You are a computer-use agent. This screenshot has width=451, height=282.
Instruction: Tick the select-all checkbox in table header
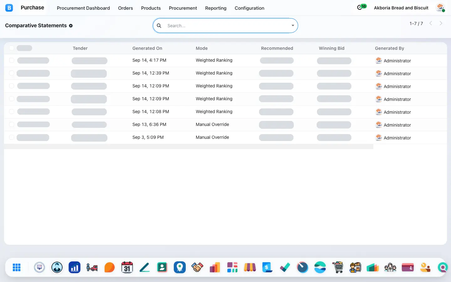tap(12, 48)
